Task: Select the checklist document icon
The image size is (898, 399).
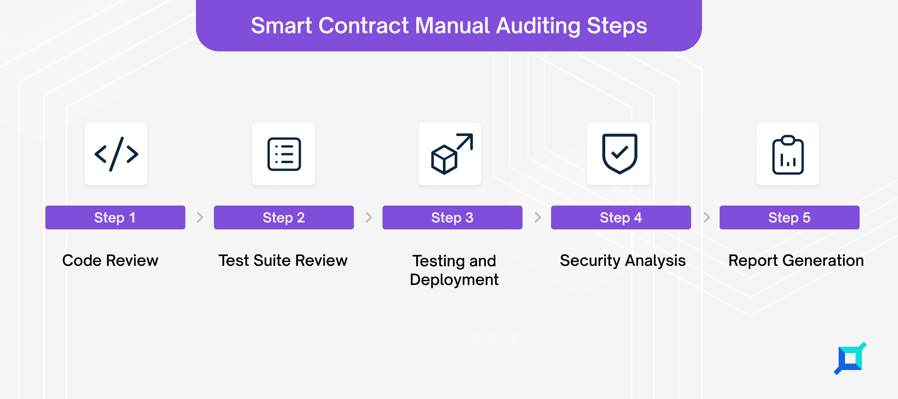Action: tap(283, 154)
